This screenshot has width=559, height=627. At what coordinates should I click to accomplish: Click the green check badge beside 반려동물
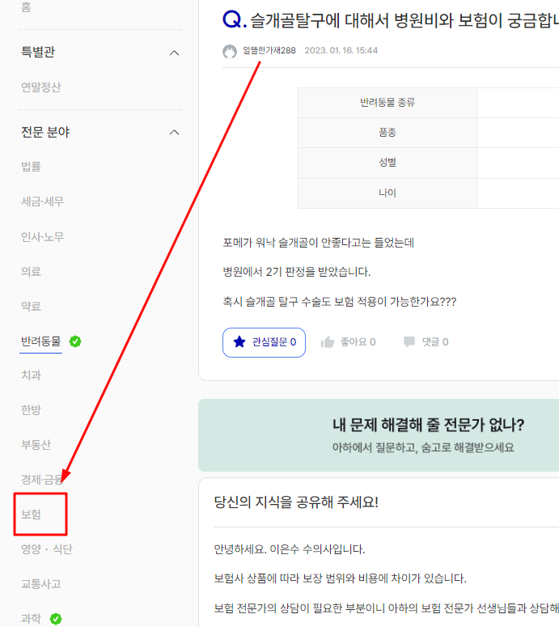pyautogui.click(x=75, y=341)
